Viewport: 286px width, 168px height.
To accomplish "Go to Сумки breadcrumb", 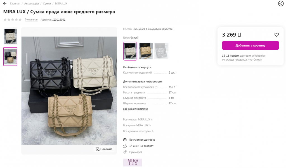I will [47, 4].
